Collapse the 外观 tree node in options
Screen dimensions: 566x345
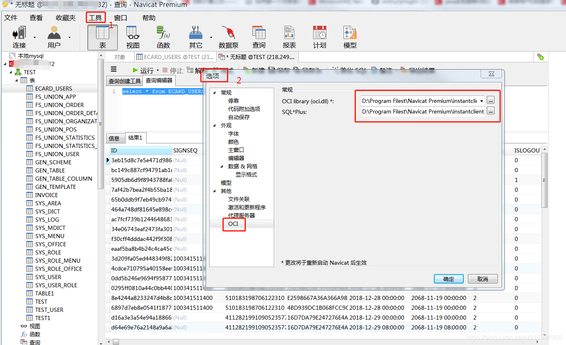[214, 126]
